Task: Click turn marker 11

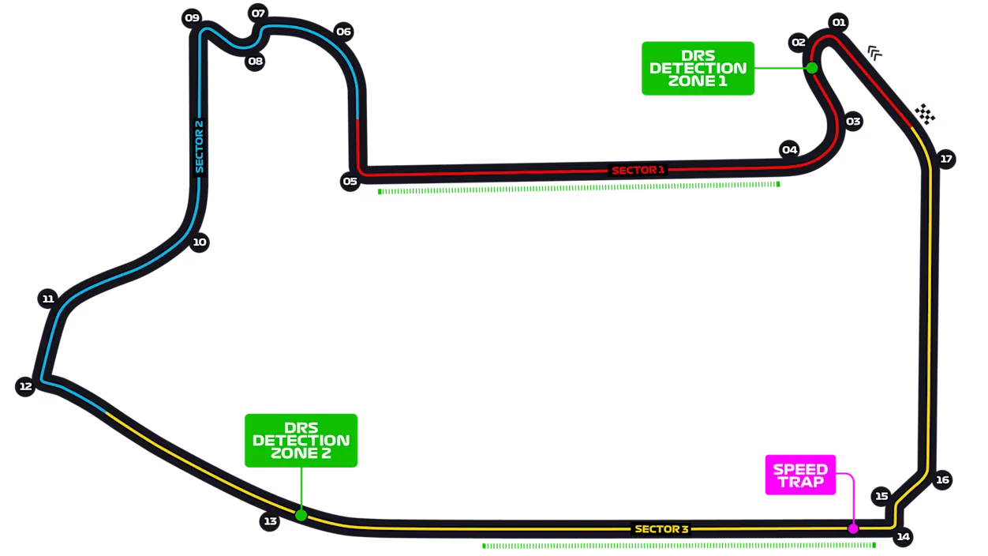Action: click(48, 299)
